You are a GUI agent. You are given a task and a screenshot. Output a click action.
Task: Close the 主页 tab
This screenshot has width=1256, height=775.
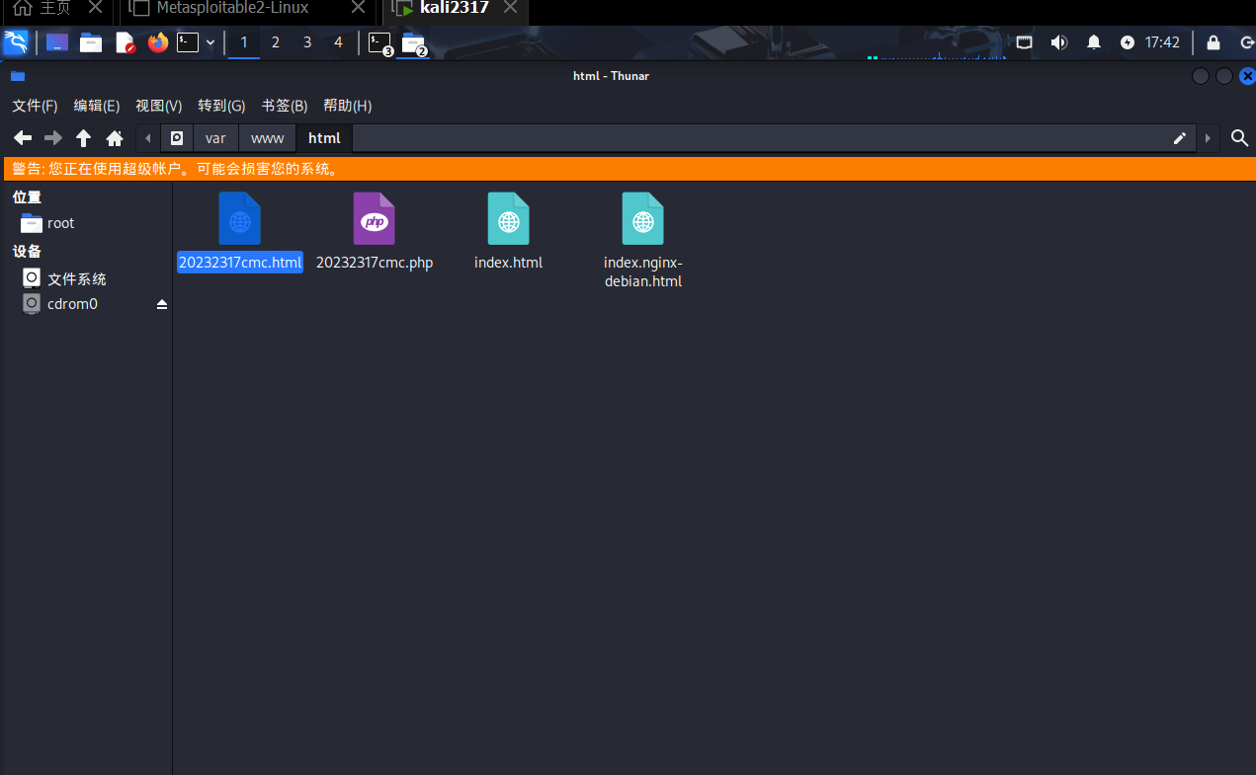(x=95, y=8)
